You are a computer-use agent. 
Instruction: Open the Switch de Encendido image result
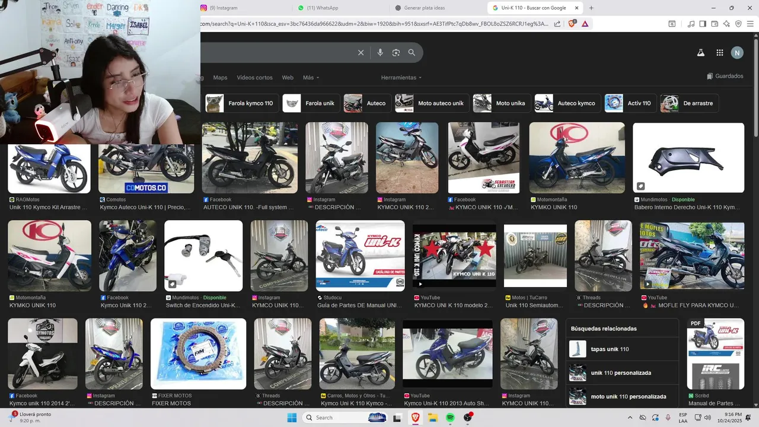click(x=203, y=256)
